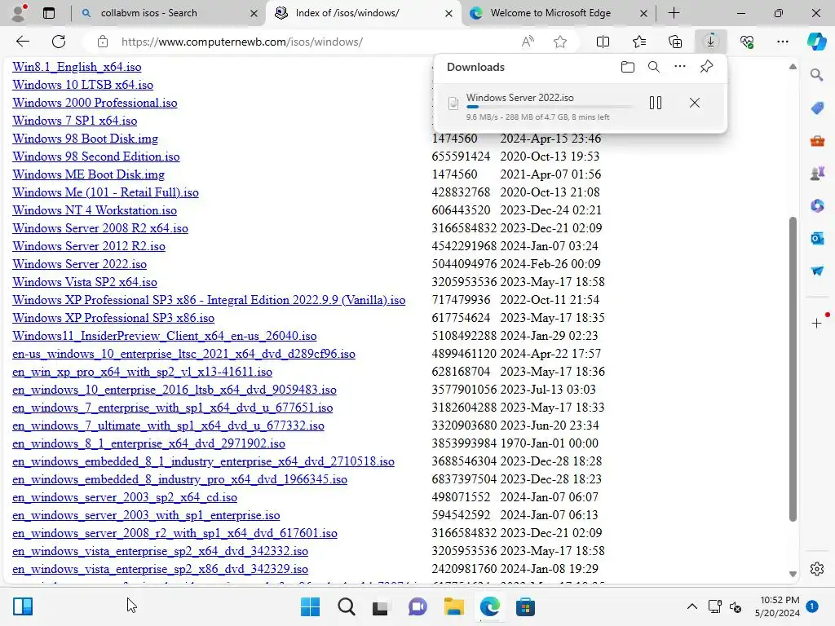Open split screen view

(603, 42)
